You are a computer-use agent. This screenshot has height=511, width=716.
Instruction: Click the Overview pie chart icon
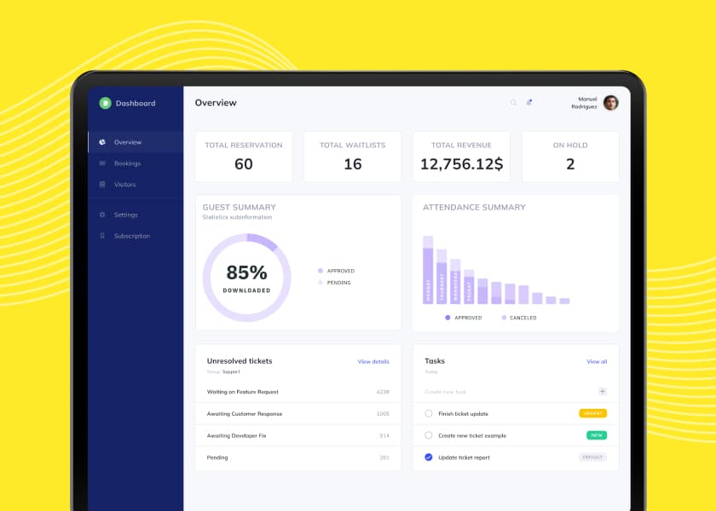[102, 142]
